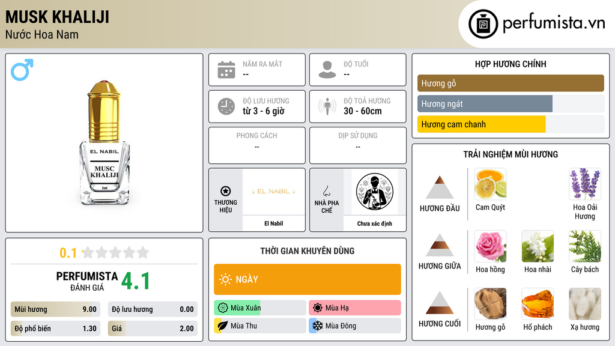Screen dimensions: 615x346
Task: Click the perfumer illustration avatar
Action: 375,192
